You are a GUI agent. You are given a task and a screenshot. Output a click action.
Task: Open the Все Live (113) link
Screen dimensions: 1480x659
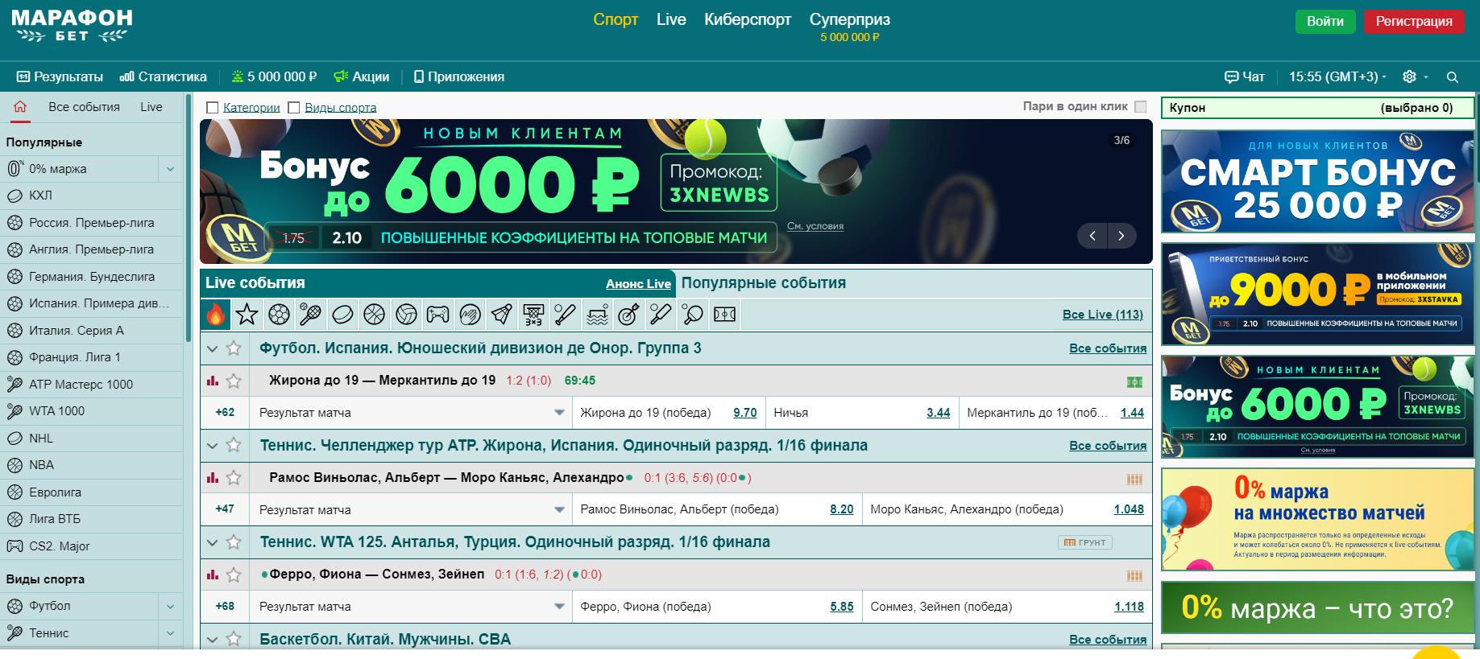[x=1102, y=315]
